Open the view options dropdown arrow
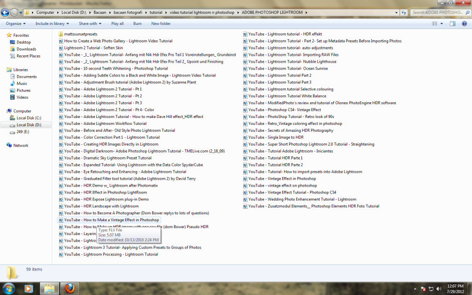472x295 pixels. click(442, 24)
